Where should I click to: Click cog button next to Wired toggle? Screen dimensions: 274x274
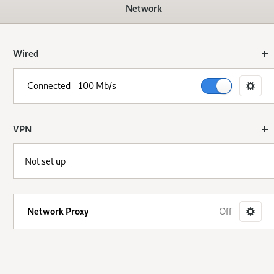coord(250,86)
